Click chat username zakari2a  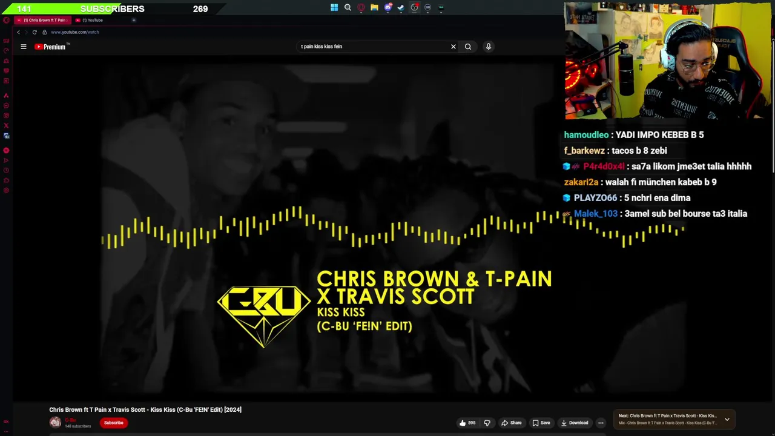[581, 182]
